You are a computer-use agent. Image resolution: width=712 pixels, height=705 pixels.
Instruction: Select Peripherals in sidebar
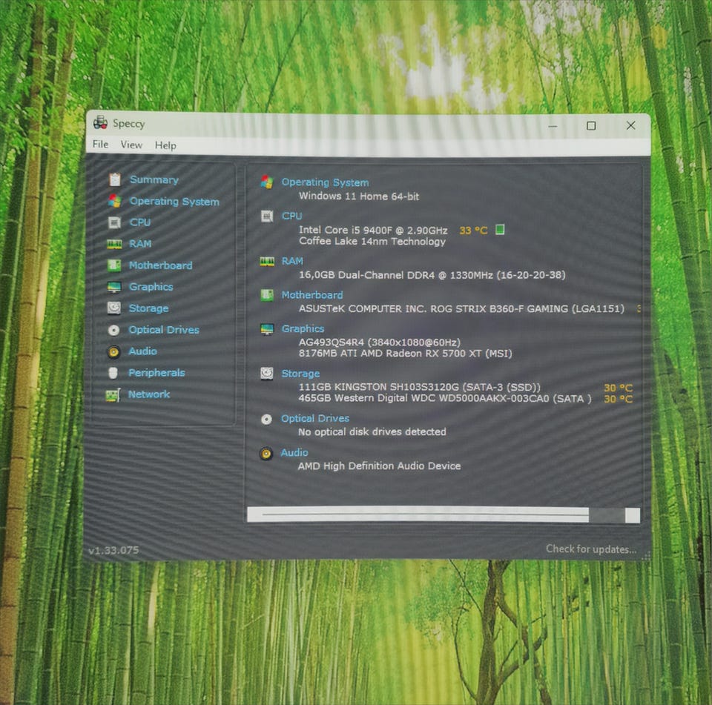tap(156, 373)
